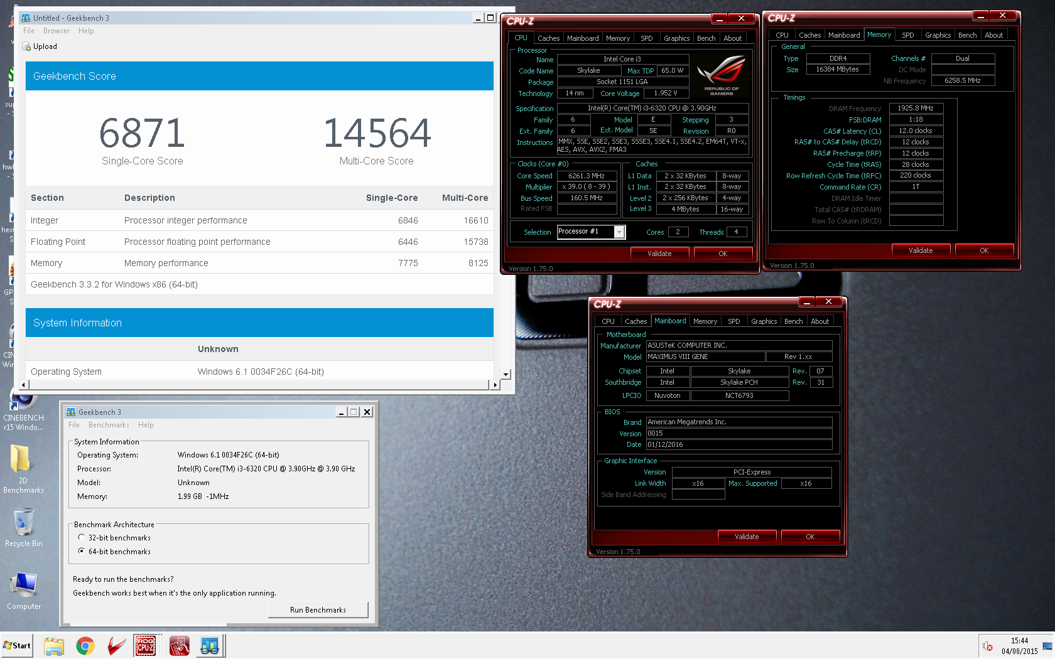Open Graphics tab in CPU-Z Memory window
This screenshot has width=1055, height=659.
coord(938,35)
